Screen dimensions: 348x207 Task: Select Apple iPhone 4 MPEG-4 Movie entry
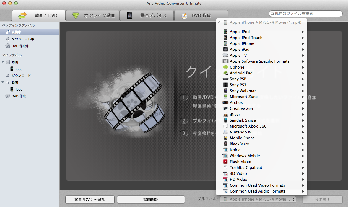pyautogui.click(x=262, y=22)
